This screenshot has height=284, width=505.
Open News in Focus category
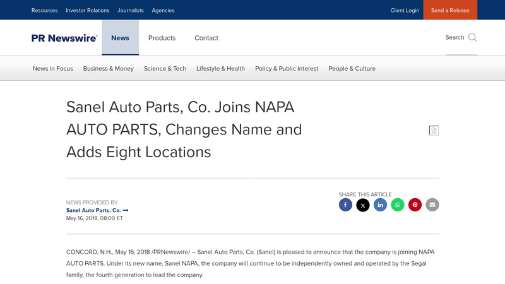click(53, 69)
